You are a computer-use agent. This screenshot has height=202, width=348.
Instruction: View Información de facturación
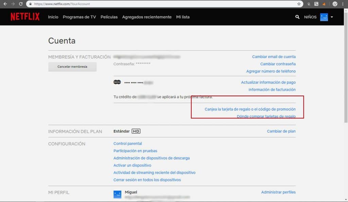272,90
